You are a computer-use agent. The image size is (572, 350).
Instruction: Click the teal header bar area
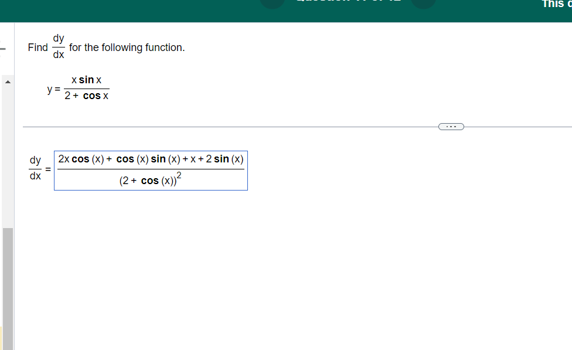click(x=176, y=11)
